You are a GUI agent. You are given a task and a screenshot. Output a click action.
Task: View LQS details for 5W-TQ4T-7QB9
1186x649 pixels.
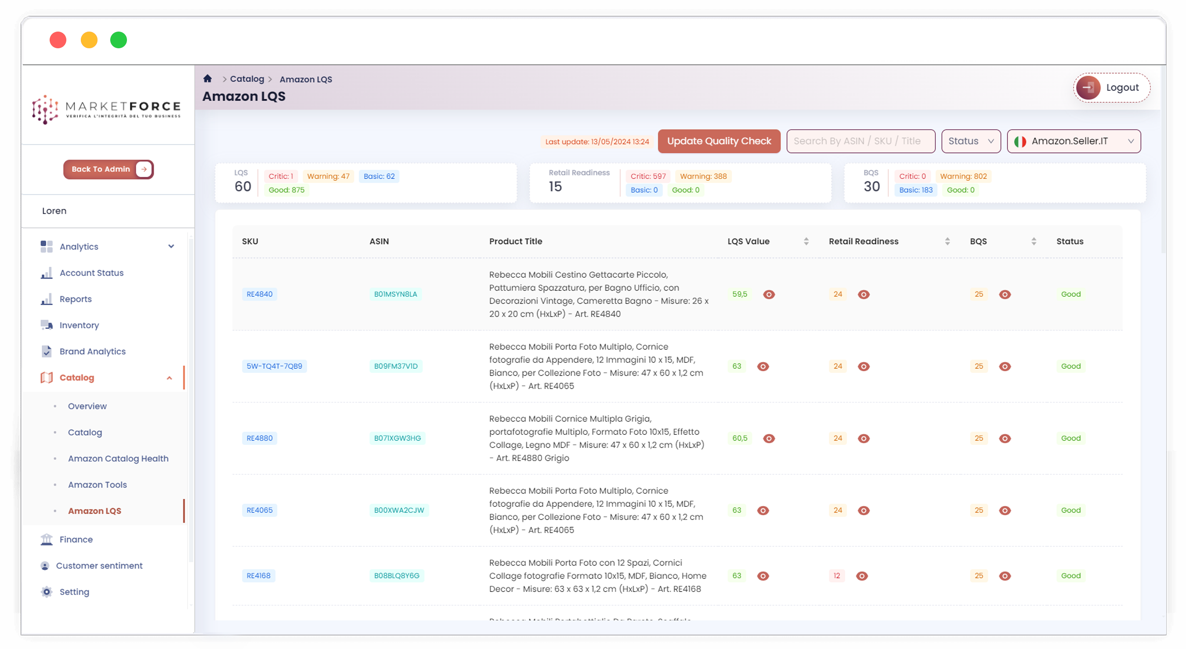763,366
